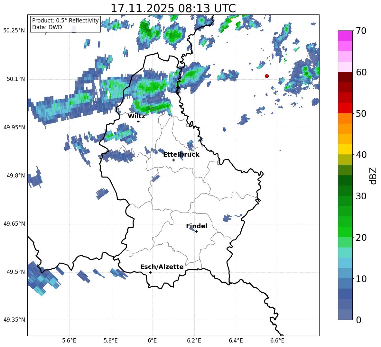Click the 49.95°N latitude label
The image size is (381, 347).
[x=14, y=127]
